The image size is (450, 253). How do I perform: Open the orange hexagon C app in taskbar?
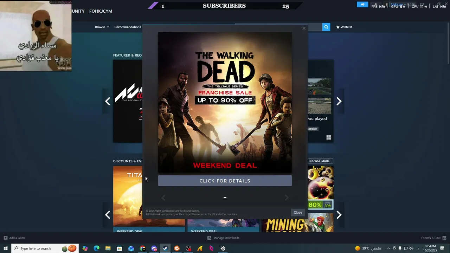(x=177, y=248)
